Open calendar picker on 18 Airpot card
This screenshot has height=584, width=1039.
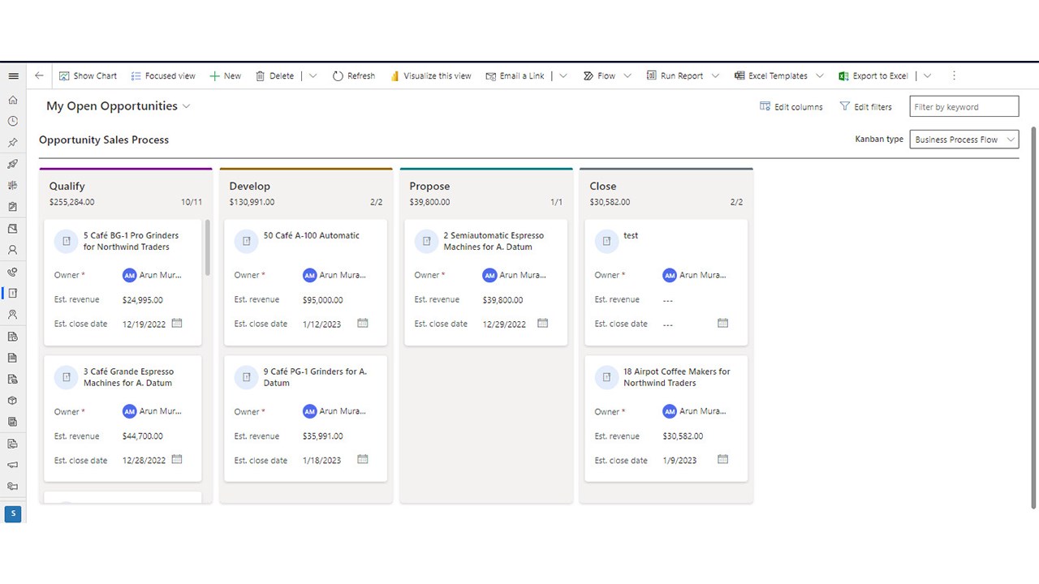tap(722, 459)
